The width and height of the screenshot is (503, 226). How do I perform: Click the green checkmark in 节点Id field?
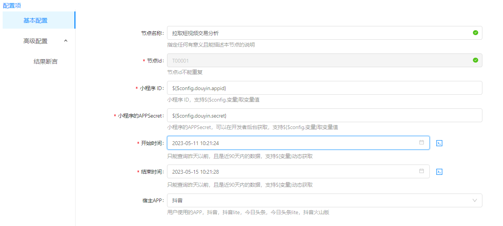tap(475, 60)
